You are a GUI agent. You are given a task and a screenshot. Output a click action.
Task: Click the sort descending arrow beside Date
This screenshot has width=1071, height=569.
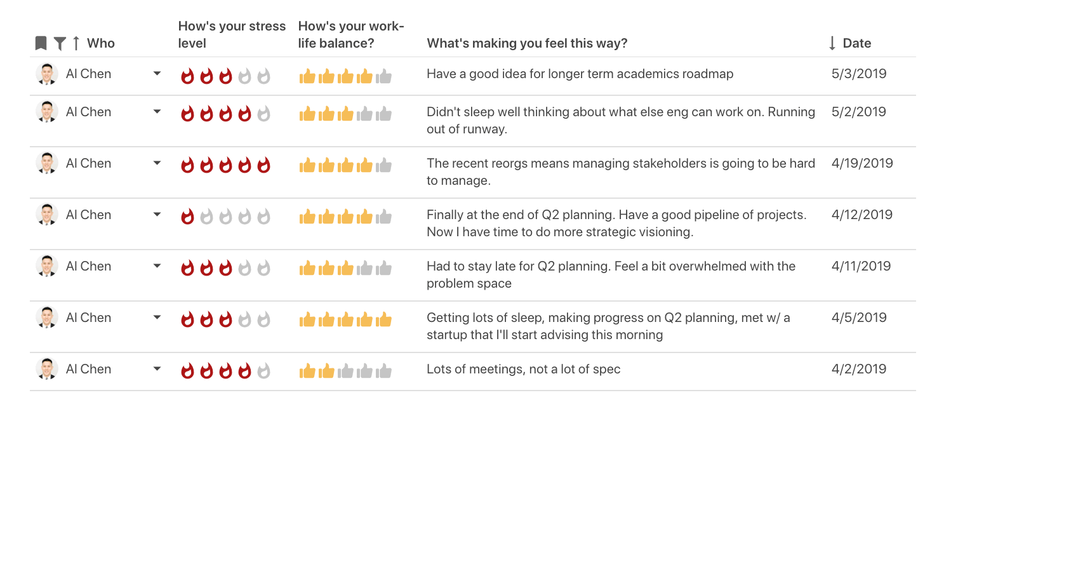point(832,43)
